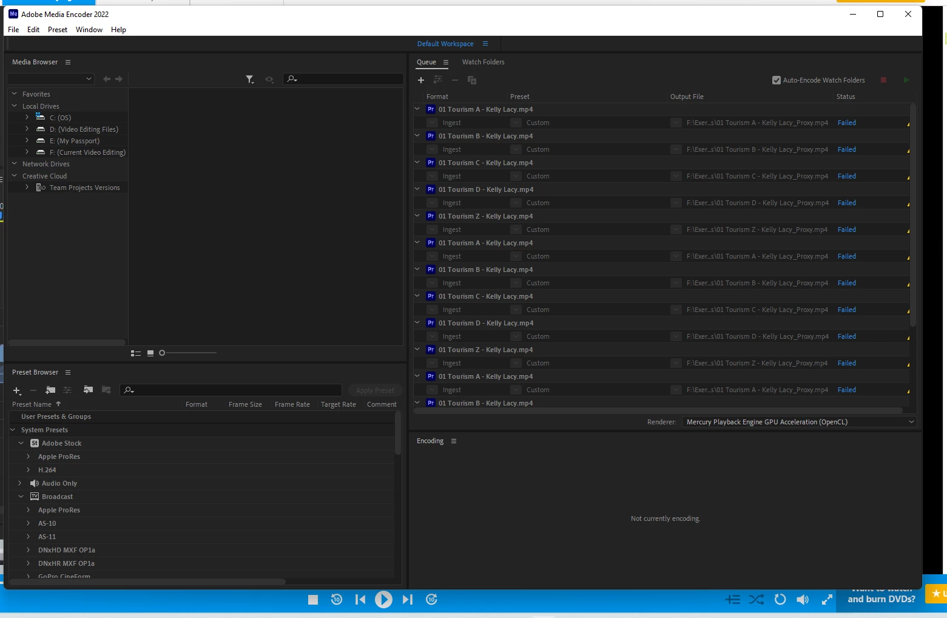The width and height of the screenshot is (947, 618).
Task: Click the Import Presets icon
Action: click(x=88, y=390)
